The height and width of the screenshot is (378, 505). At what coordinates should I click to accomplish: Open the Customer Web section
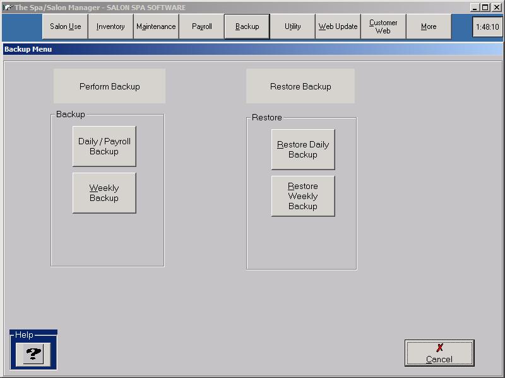[x=383, y=27]
